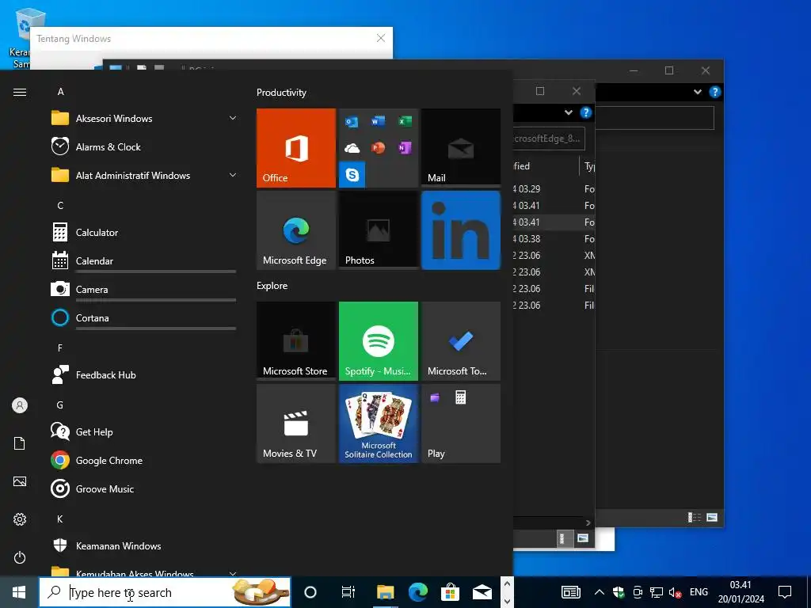Click the Skype icon in Office group tile
Image resolution: width=811 pixels, height=608 pixels.
(x=352, y=174)
